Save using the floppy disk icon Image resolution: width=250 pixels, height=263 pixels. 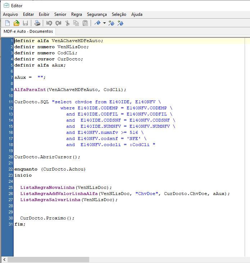(25, 23)
